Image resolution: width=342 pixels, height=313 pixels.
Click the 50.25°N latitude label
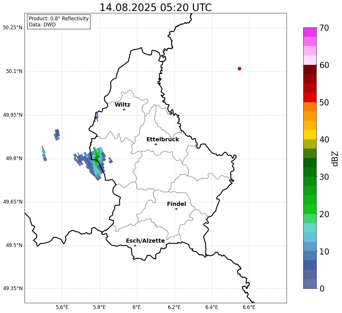[x=13, y=28]
